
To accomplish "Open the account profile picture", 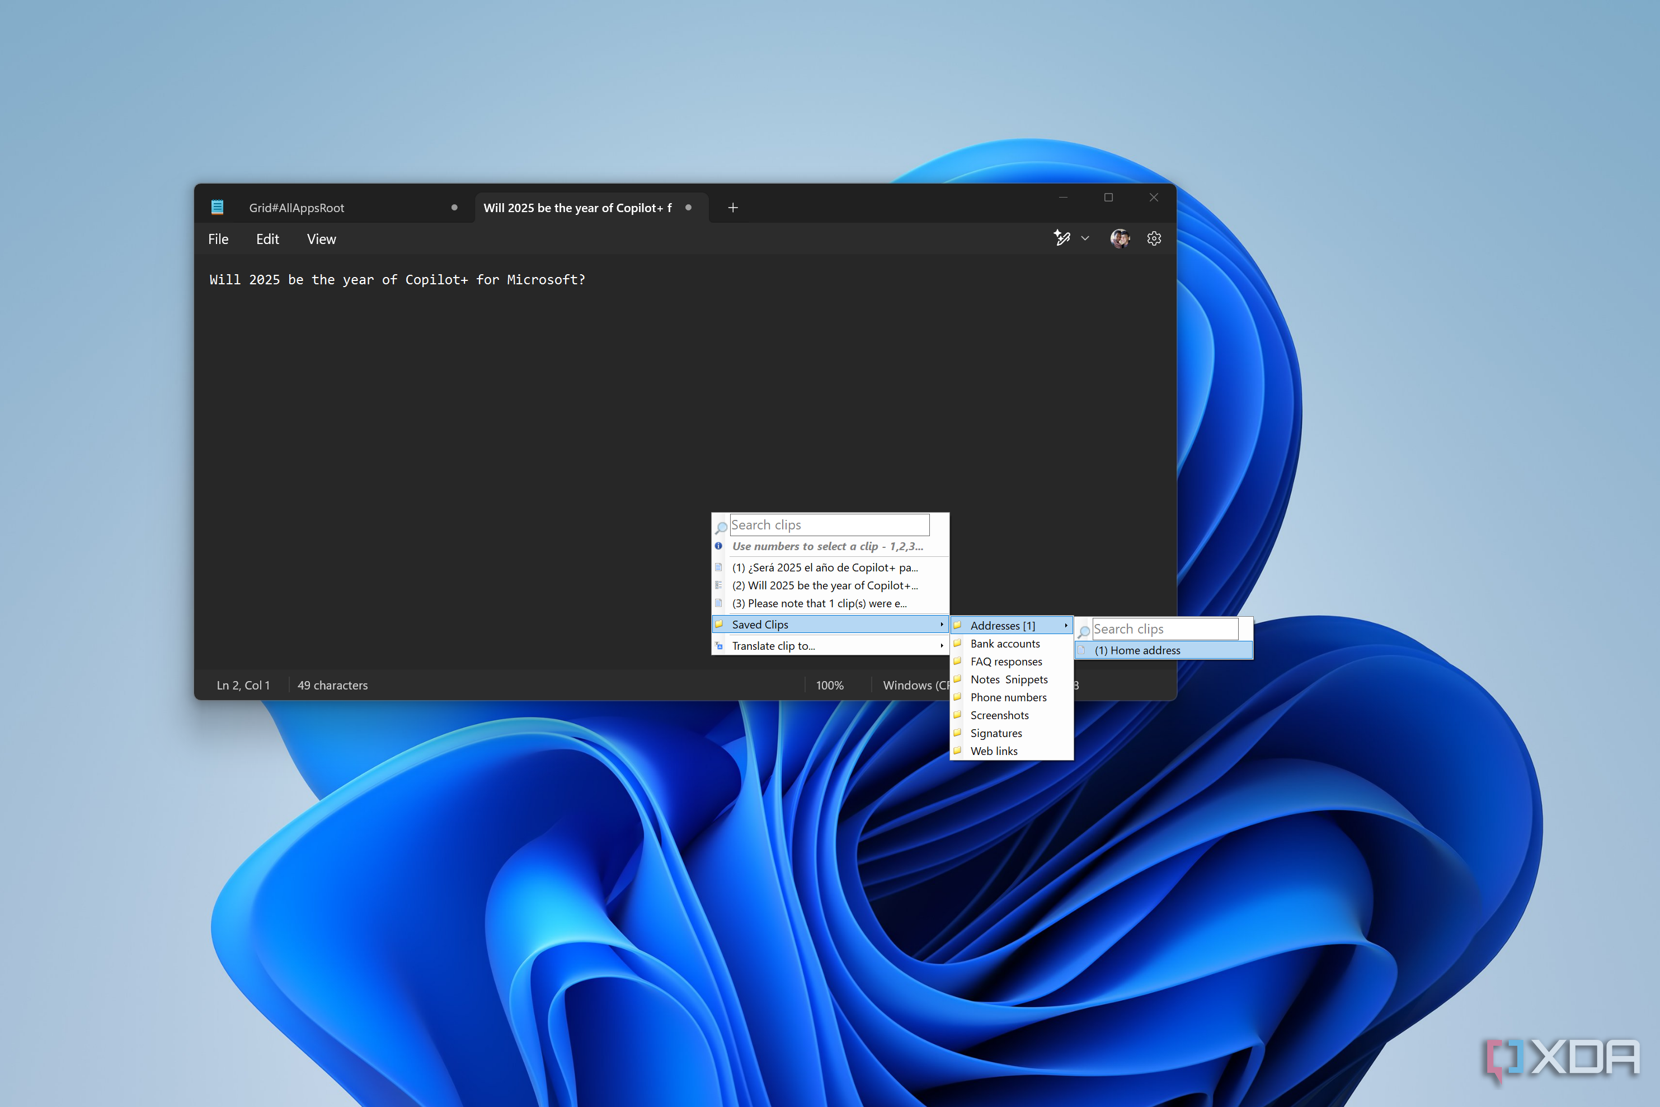I will 1120,238.
